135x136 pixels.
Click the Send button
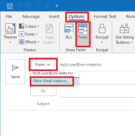15,72
